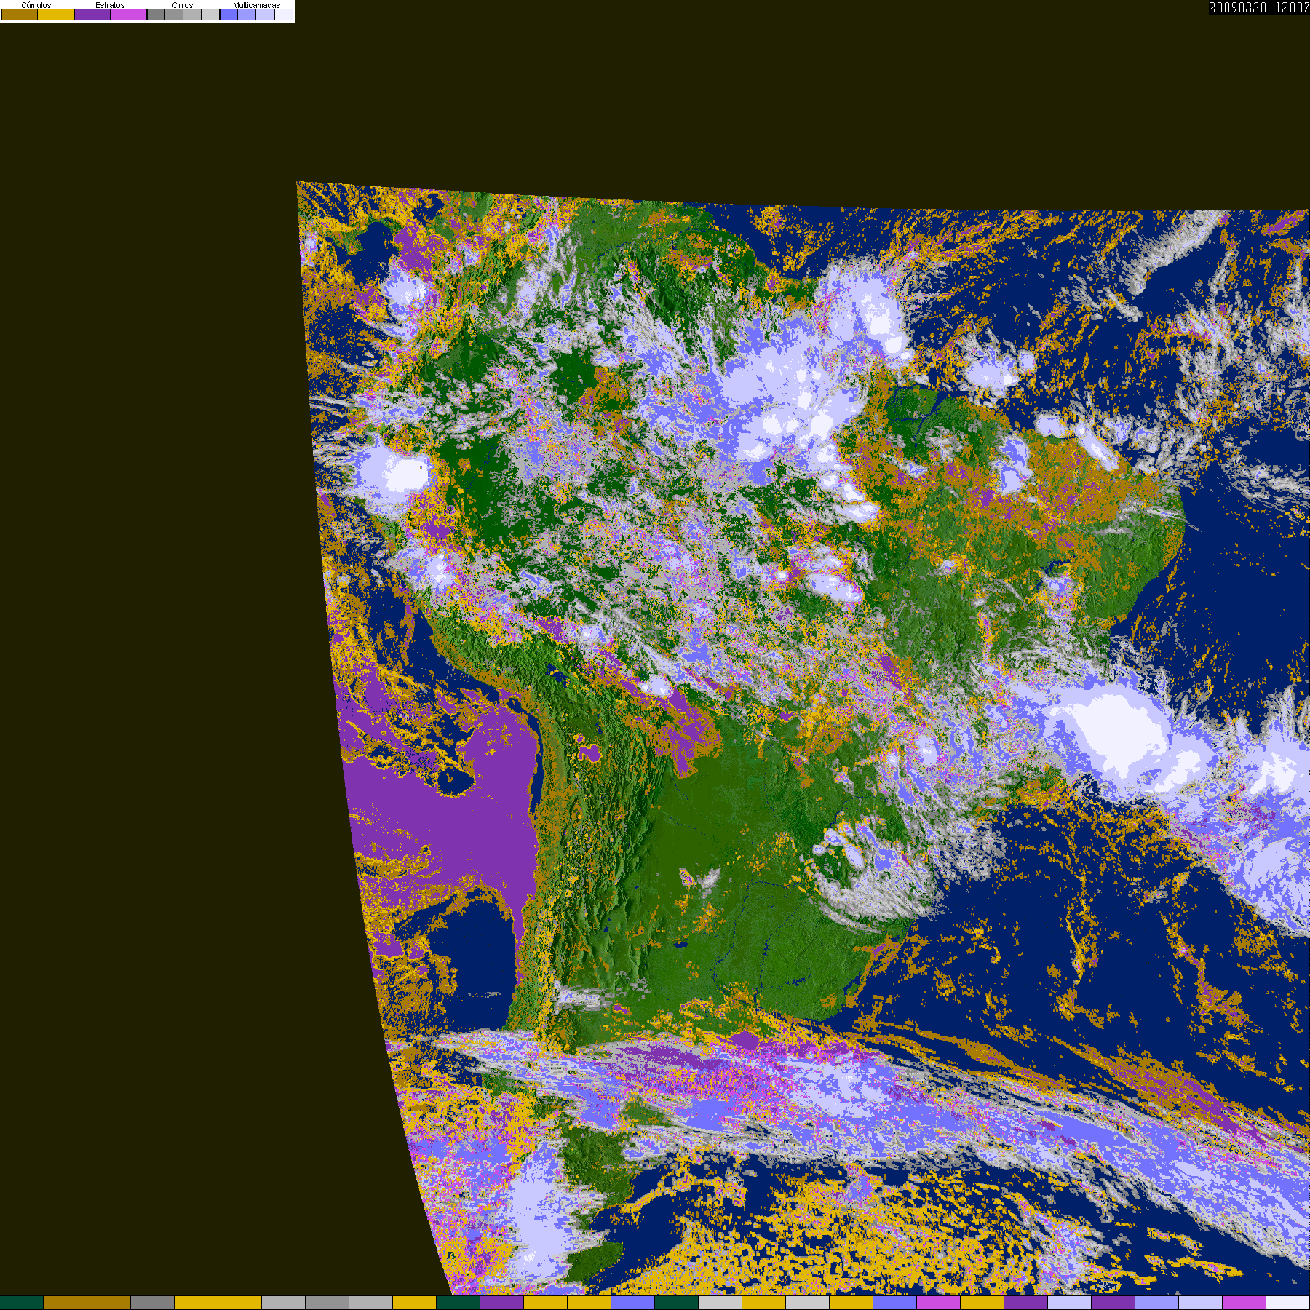Click the dark brown Cúmulos legend swatch
Screen dimensions: 1310x1310
click(20, 15)
